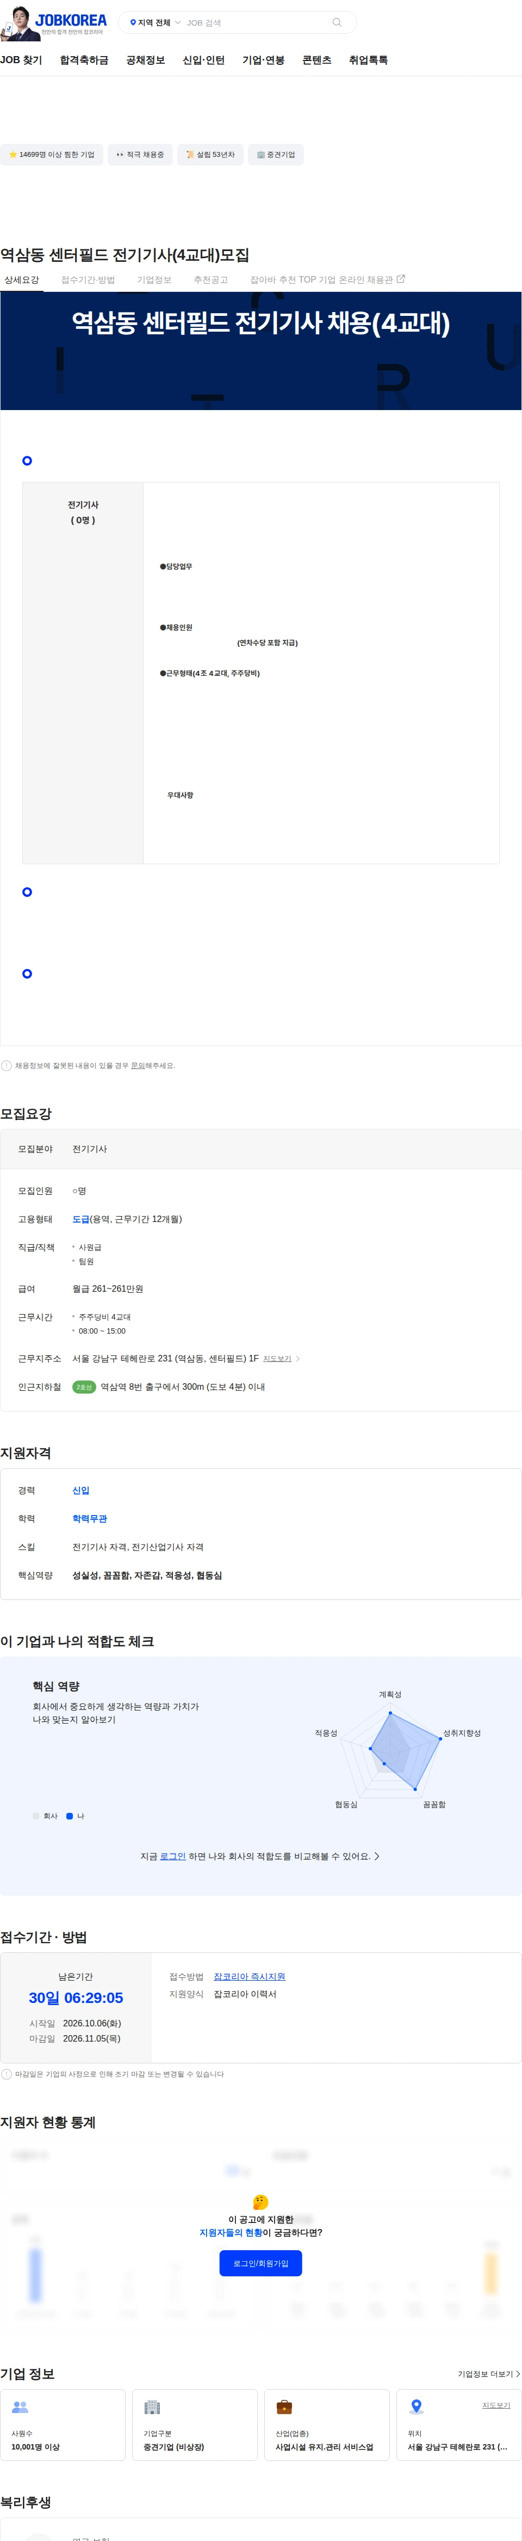
Task: Click the thinking emoji above 이 공고에 지원한
Action: click(260, 2202)
